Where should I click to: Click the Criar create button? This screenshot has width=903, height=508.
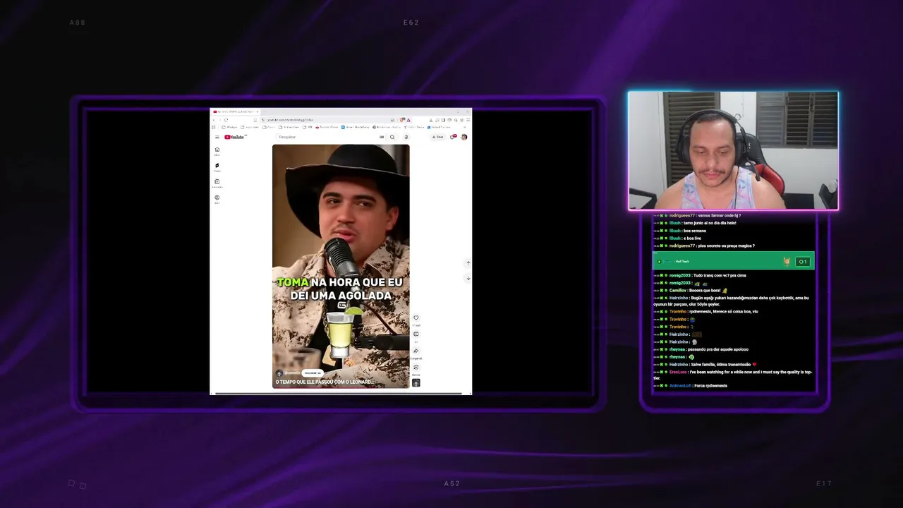(438, 137)
